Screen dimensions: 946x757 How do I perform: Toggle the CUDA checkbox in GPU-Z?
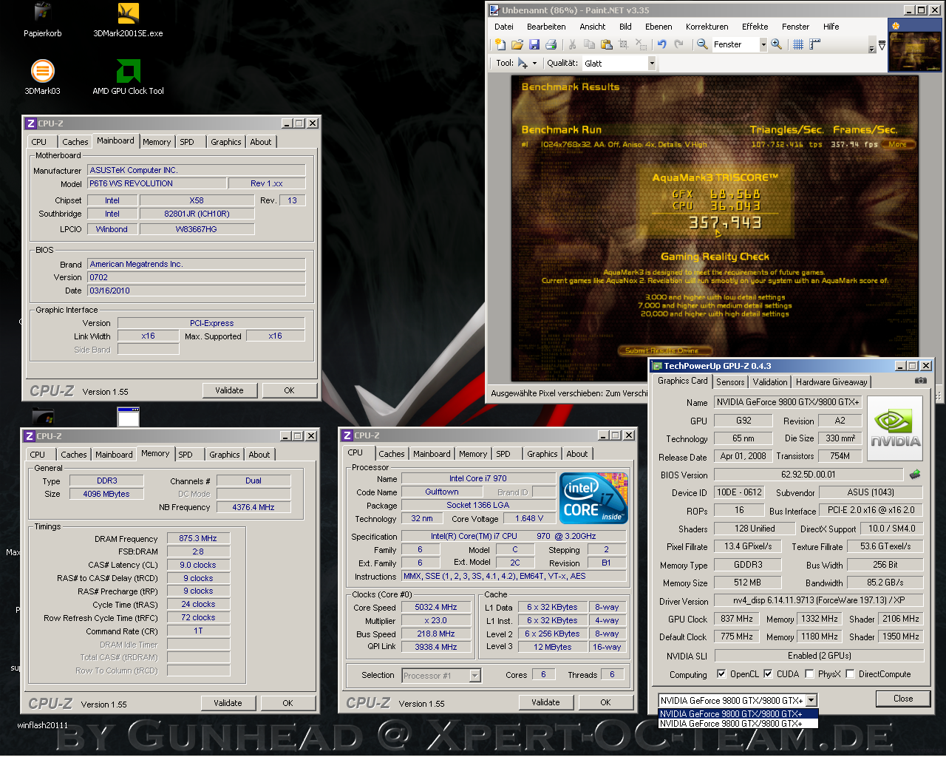[768, 673]
